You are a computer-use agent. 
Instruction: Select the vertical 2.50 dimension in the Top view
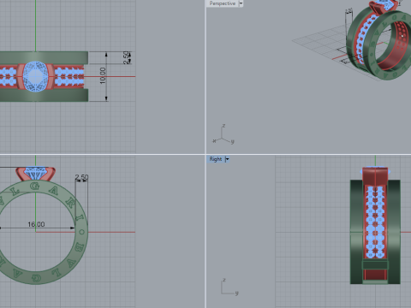click(x=126, y=57)
